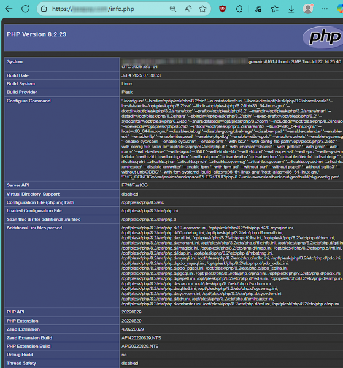Click Virtual Directory Support label
The image size is (343, 368).
33,194
